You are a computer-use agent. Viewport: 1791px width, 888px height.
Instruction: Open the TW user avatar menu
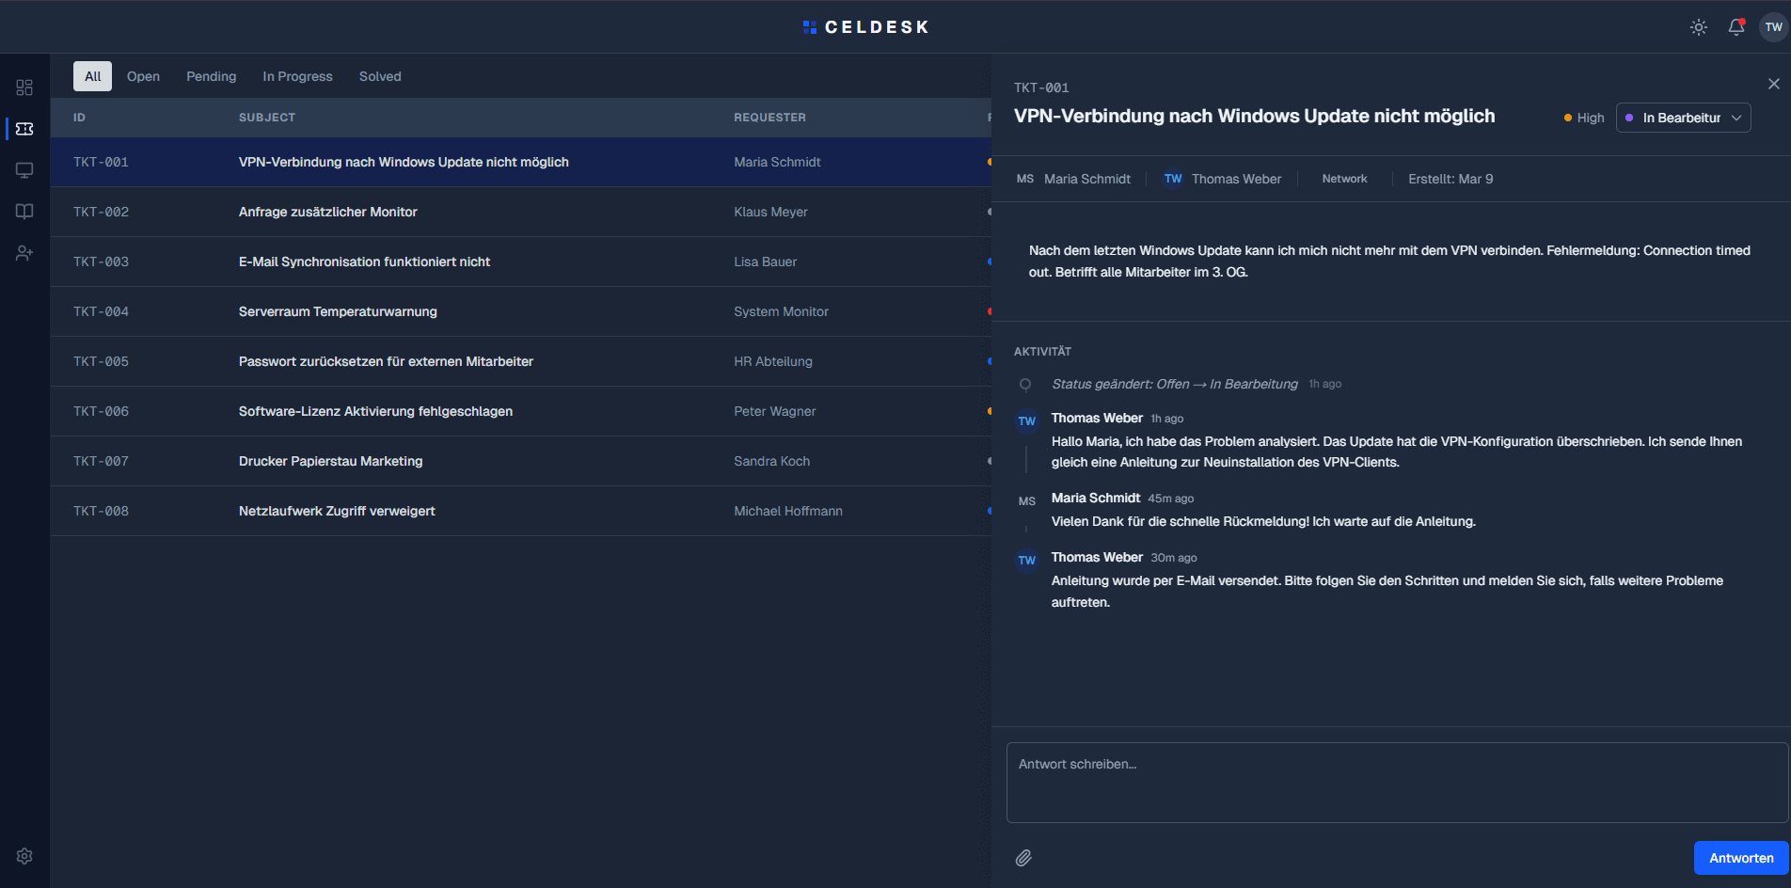tap(1773, 27)
